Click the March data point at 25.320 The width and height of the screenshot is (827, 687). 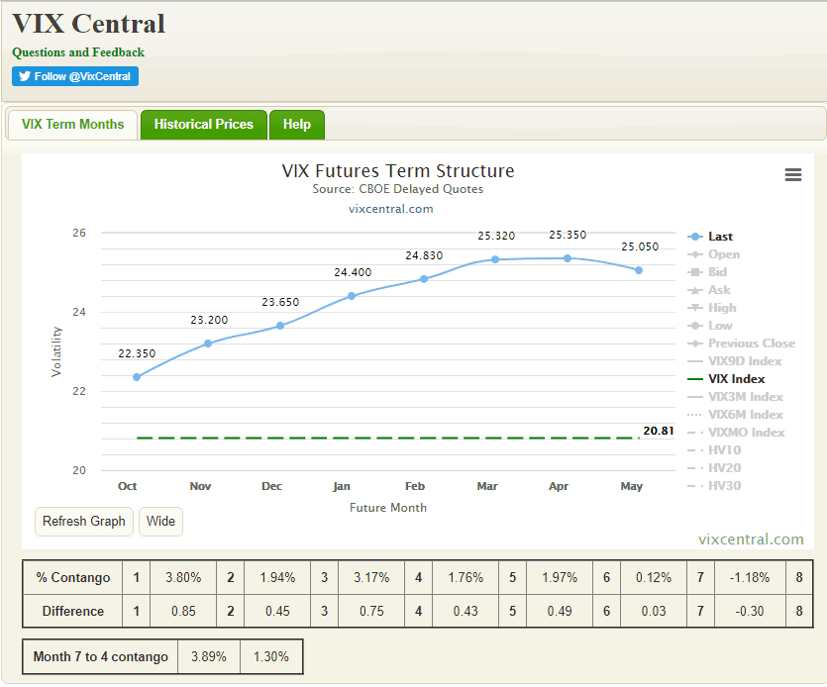(x=495, y=259)
